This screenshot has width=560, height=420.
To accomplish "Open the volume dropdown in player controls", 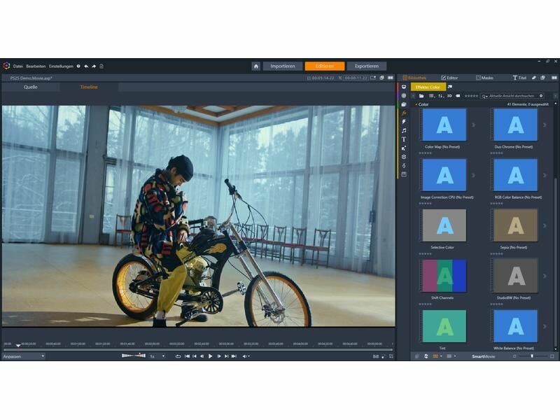I will point(246,356).
